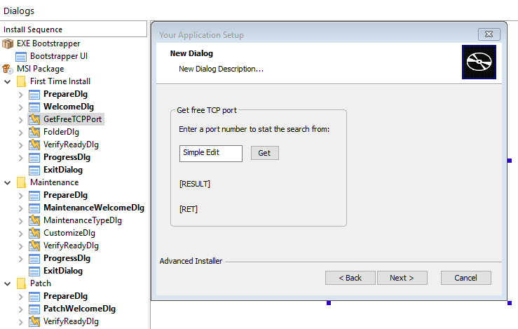
Task: Click the FolderDlg dialog icon
Action: [x=34, y=132]
